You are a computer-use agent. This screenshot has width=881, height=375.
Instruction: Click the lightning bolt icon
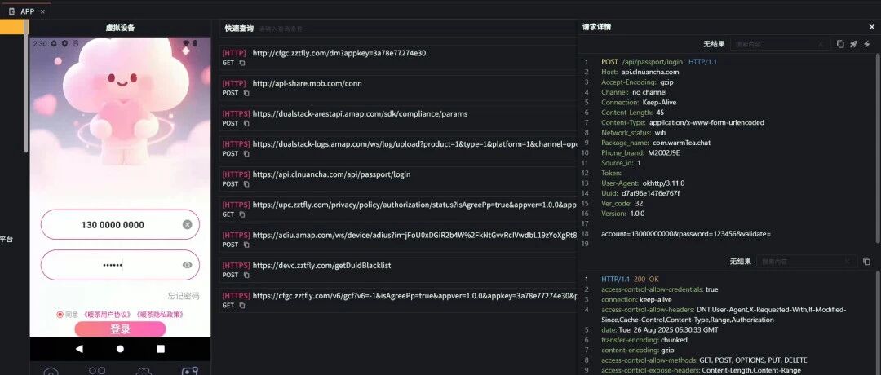[867, 44]
